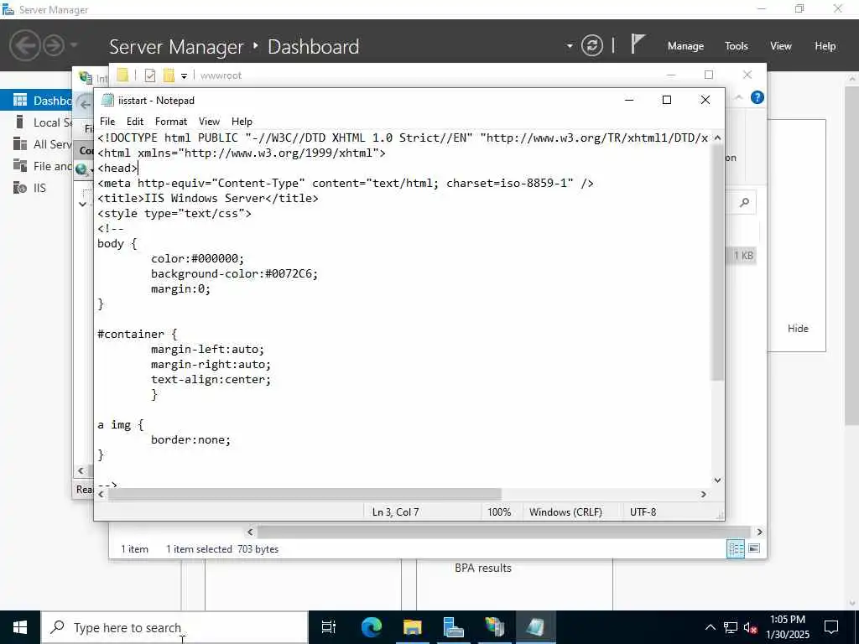
Task: Collapse the Explorer ribbon using chevron
Action: (x=738, y=97)
